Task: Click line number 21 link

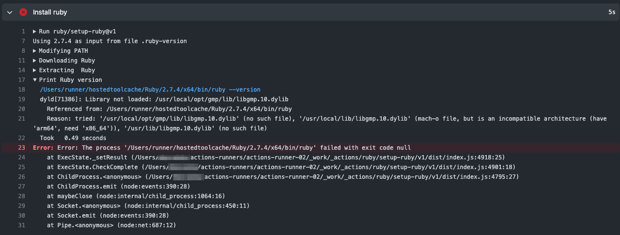Action: pyautogui.click(x=21, y=119)
